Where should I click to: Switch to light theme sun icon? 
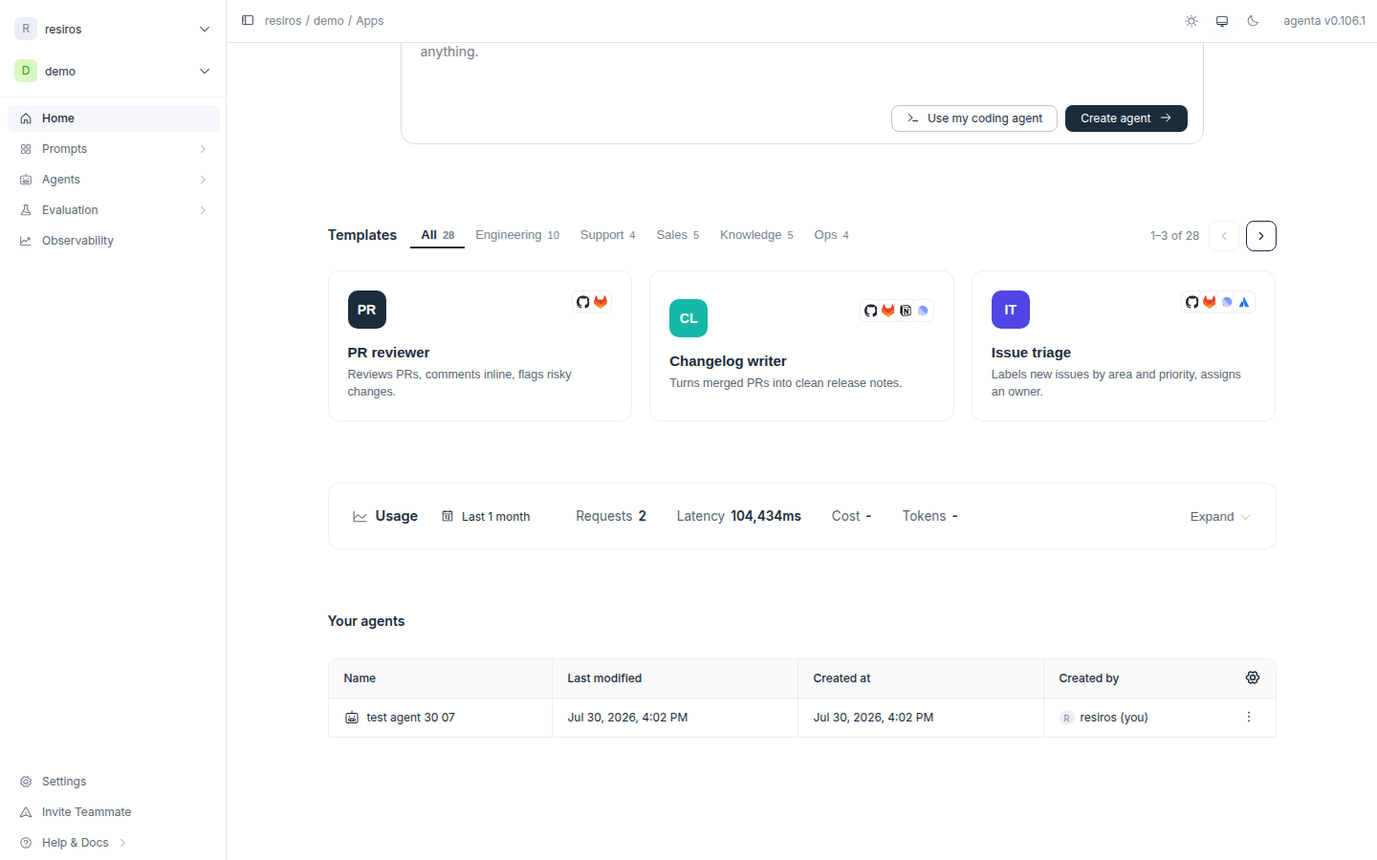pos(1191,21)
